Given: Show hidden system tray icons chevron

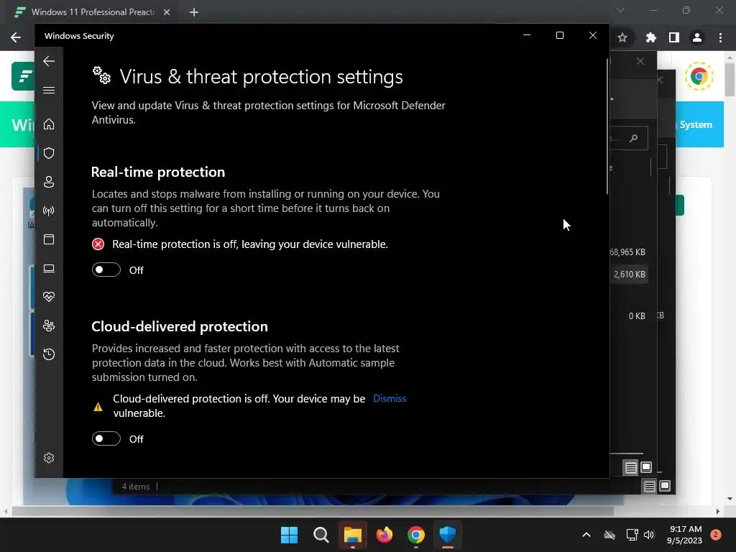Looking at the screenshot, I should 586,535.
